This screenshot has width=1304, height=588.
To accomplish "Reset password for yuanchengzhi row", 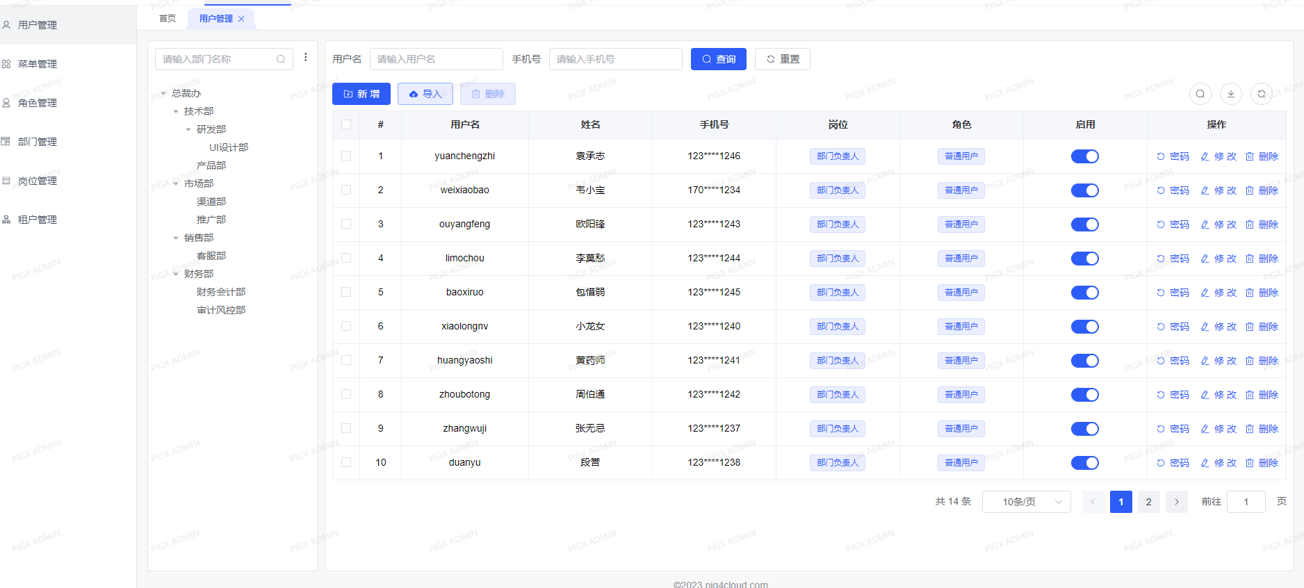I will click(x=1173, y=156).
